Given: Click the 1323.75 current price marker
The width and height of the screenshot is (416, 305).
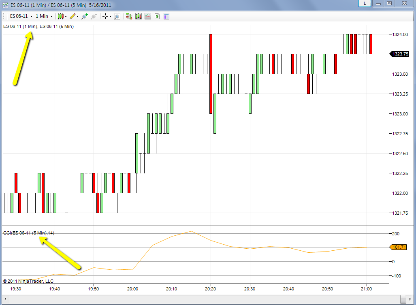Looking at the screenshot, I should [x=399, y=54].
